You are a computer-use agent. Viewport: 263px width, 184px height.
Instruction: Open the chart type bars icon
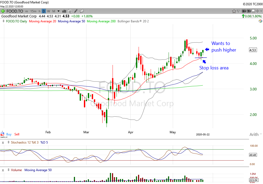(x=64, y=11)
